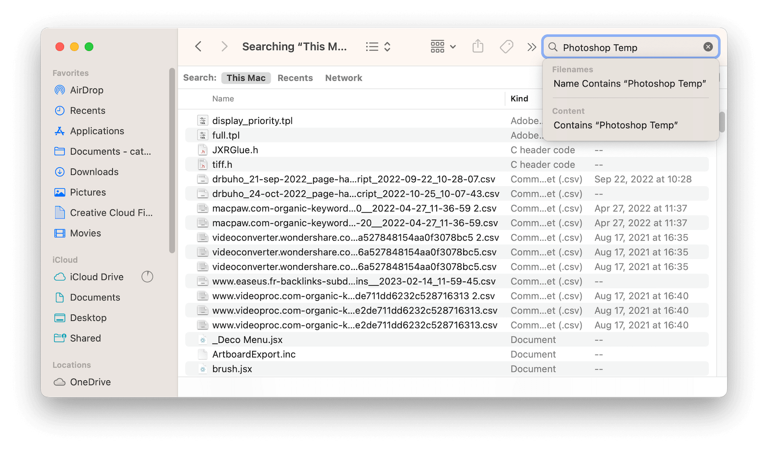Go back with the left chevron
Screen dimensions: 768x451
pyautogui.click(x=198, y=47)
